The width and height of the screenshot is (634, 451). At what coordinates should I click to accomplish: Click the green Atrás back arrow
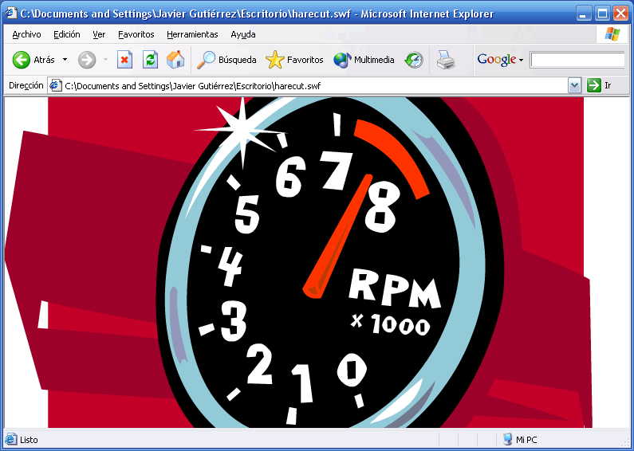[22, 60]
